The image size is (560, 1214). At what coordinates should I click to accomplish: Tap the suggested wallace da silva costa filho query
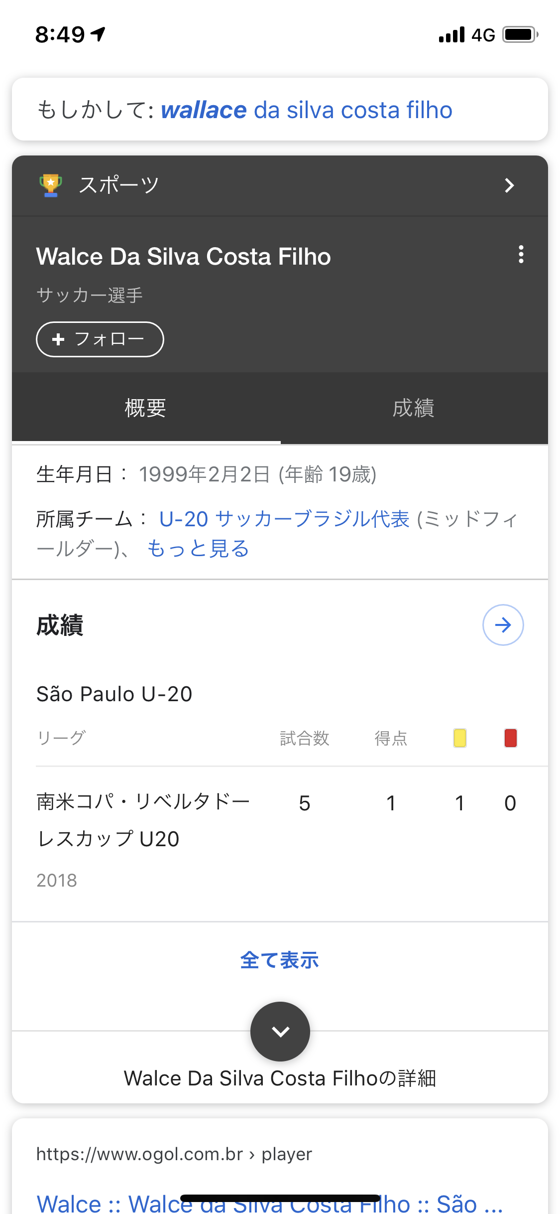(x=307, y=110)
